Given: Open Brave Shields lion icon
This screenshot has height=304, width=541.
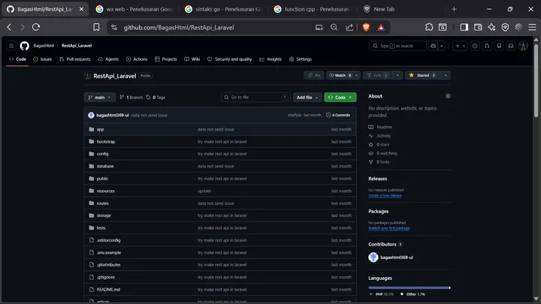Looking at the screenshot, I should click(366, 27).
